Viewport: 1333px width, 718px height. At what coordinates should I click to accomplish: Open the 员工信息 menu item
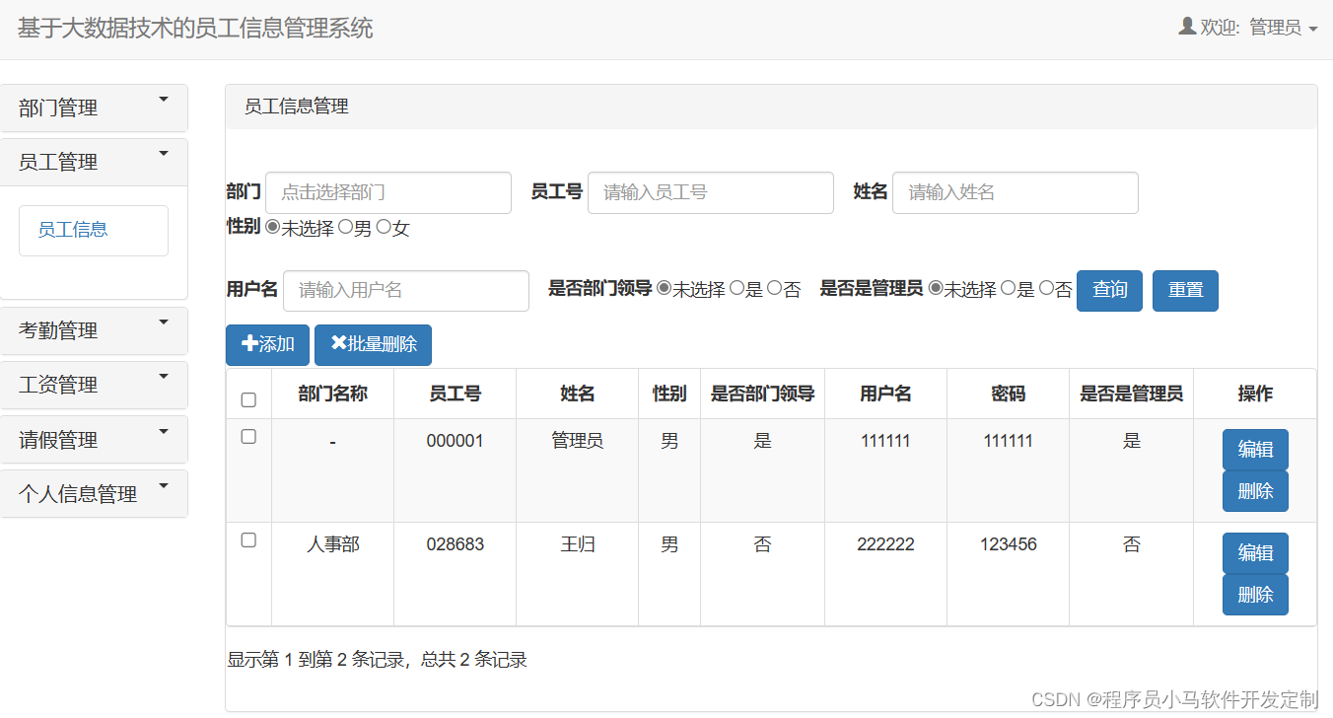pos(93,230)
